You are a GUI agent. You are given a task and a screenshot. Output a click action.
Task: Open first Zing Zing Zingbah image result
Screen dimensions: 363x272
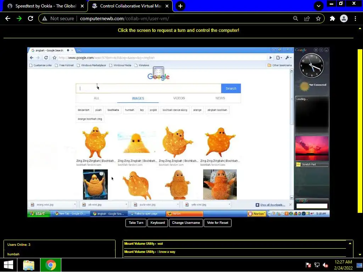(x=95, y=142)
